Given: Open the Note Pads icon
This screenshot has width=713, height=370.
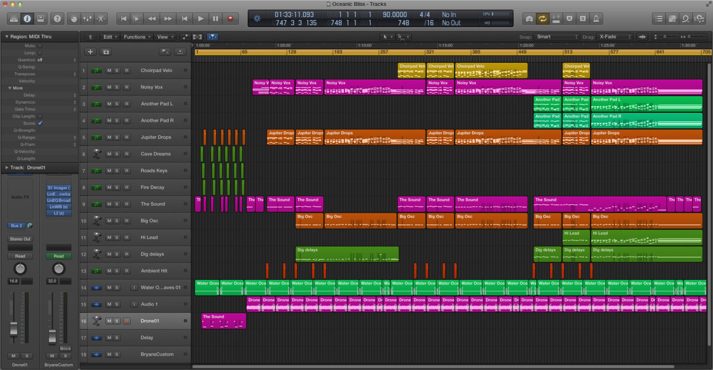Looking at the screenshot, I should (672, 18).
